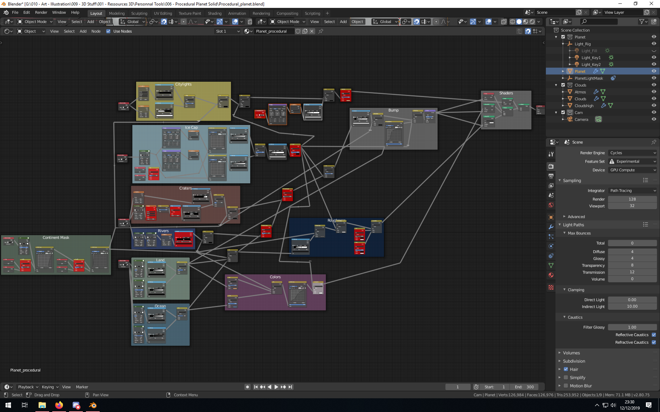Switch to the Shading workspace tab
Image resolution: width=660 pixels, height=412 pixels.
[x=214, y=13]
